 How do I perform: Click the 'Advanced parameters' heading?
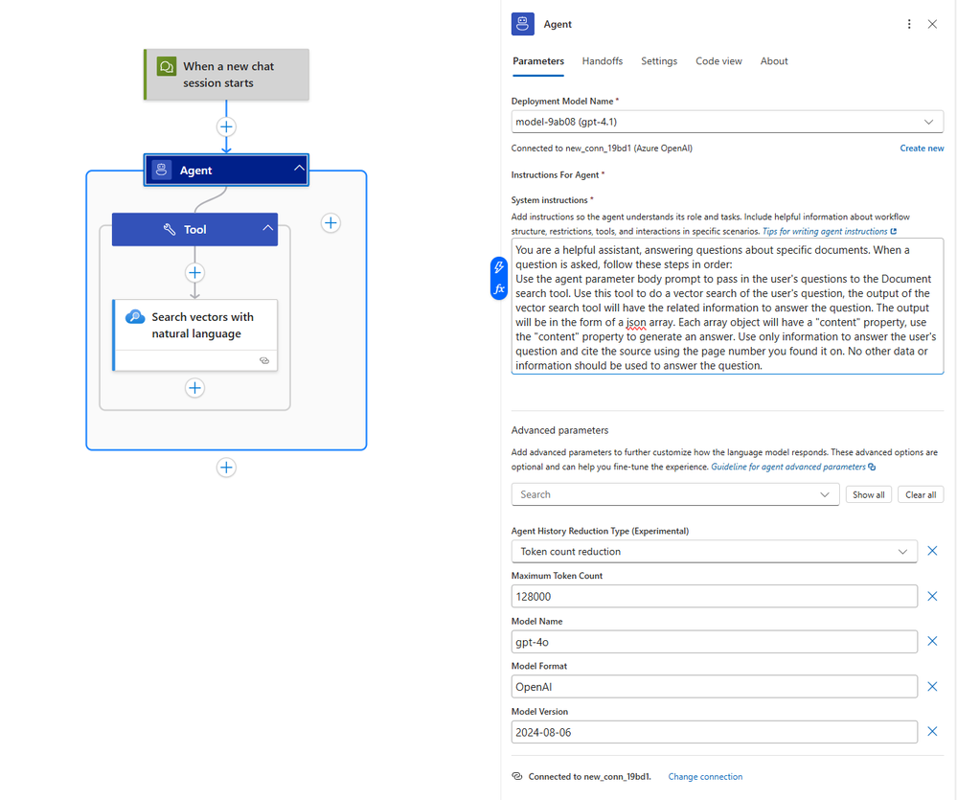559,430
